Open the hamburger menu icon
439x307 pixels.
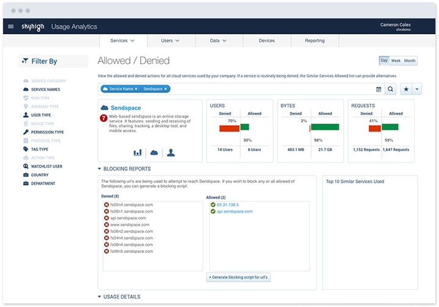(10, 26)
